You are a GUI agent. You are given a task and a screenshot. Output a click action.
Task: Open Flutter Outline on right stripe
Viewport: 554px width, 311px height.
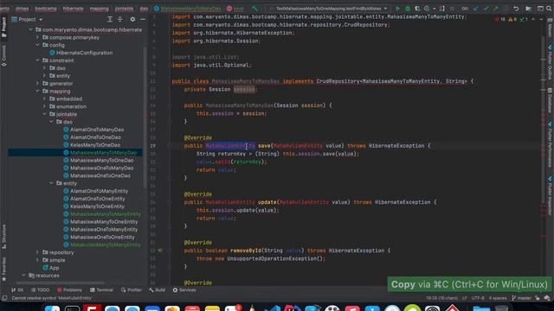[x=550, y=63]
